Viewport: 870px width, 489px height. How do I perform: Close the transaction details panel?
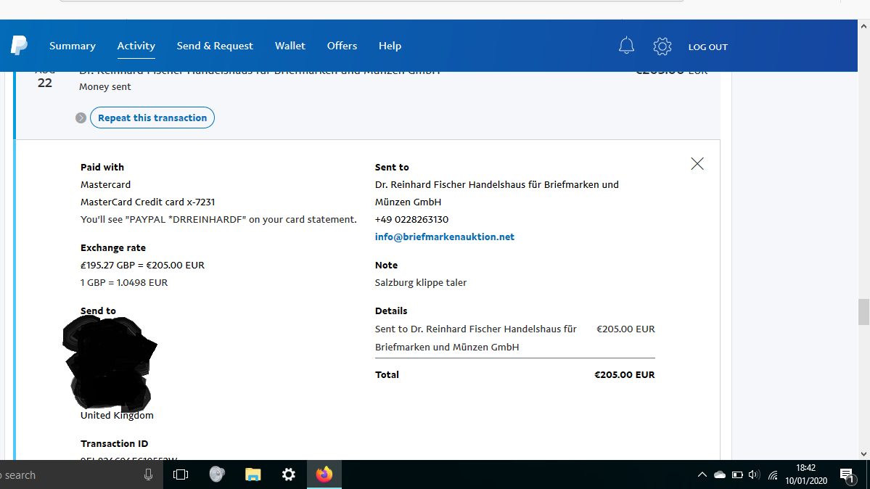697,164
